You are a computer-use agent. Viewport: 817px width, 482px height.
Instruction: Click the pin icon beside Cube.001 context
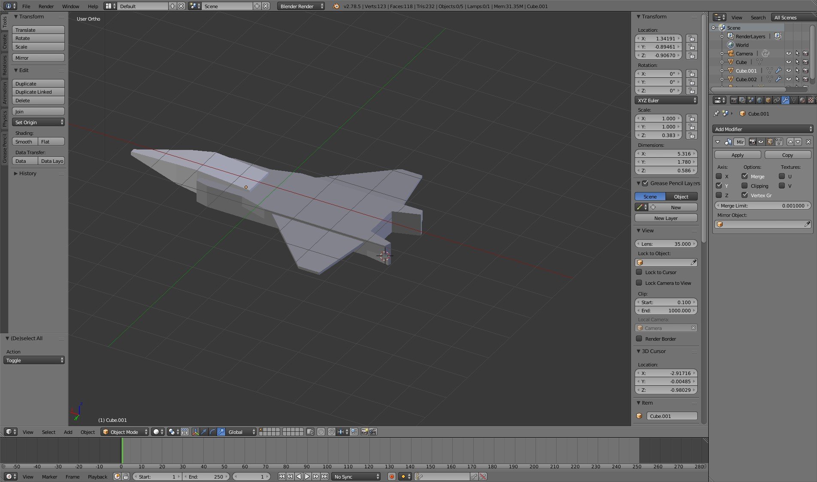pos(716,113)
